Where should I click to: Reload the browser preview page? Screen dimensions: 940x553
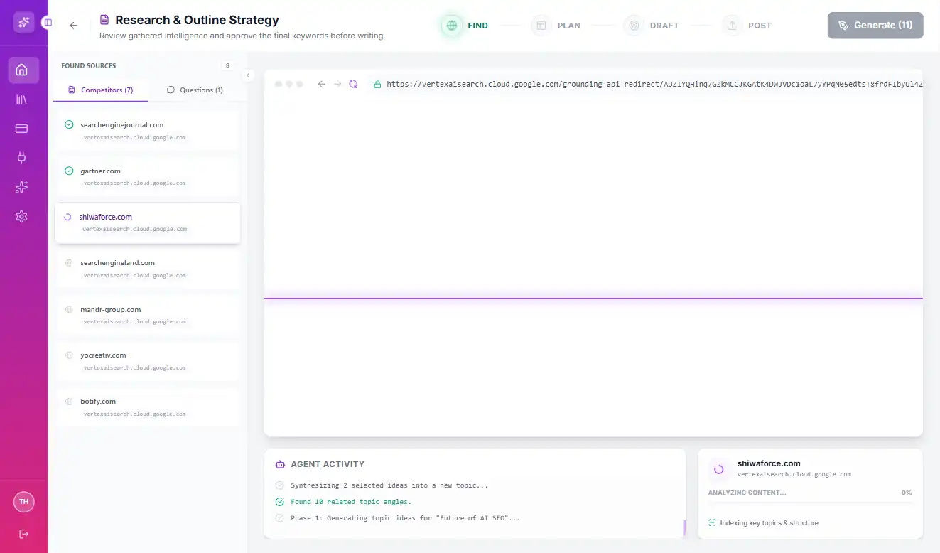point(353,83)
